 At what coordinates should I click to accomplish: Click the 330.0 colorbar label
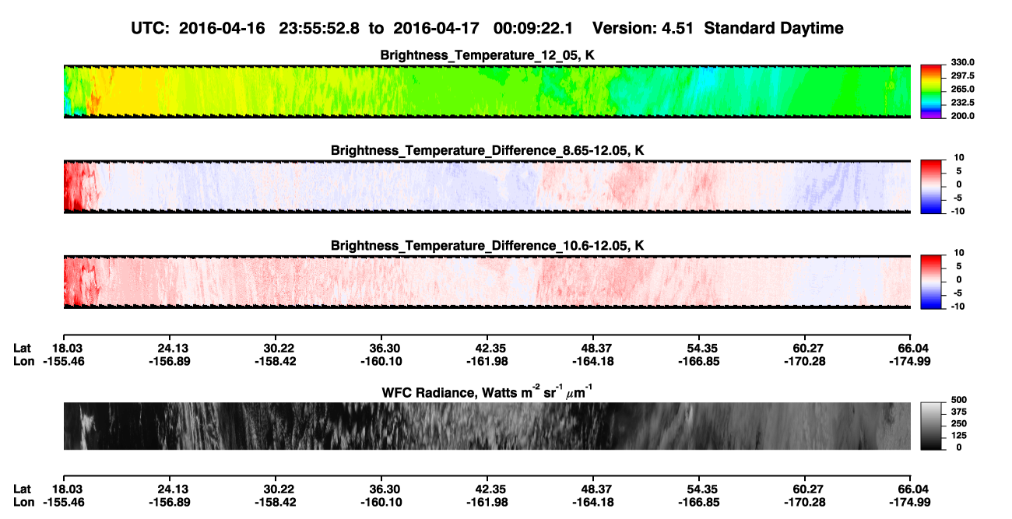(961, 63)
